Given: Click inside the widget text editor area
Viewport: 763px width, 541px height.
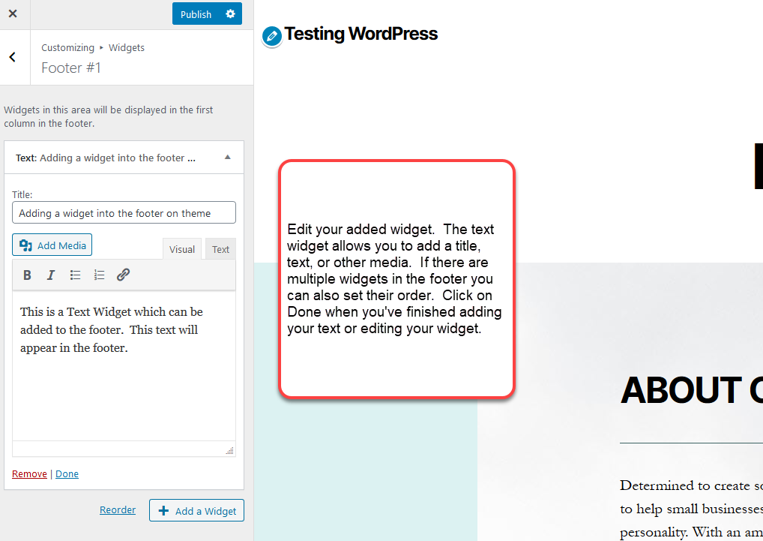Looking at the screenshot, I should [x=124, y=365].
